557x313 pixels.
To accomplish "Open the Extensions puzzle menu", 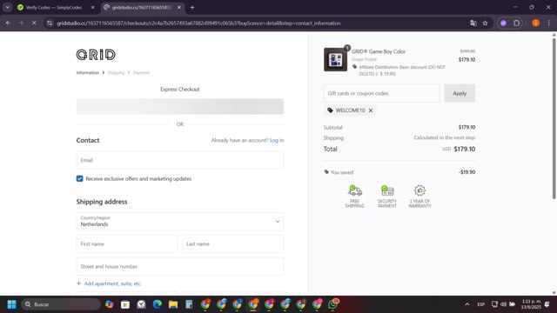I will [x=516, y=23].
